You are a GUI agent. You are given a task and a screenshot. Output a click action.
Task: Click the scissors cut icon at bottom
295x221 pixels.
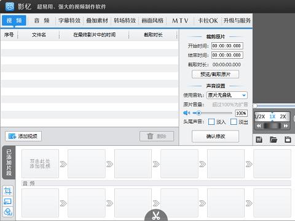pyautogui.click(x=156, y=215)
